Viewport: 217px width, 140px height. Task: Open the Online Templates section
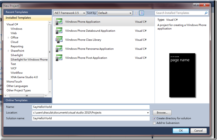point(27,100)
